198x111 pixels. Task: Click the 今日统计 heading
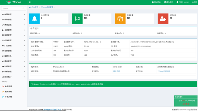click(x=34, y=29)
